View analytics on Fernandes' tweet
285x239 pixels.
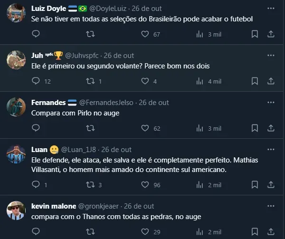click(200, 128)
